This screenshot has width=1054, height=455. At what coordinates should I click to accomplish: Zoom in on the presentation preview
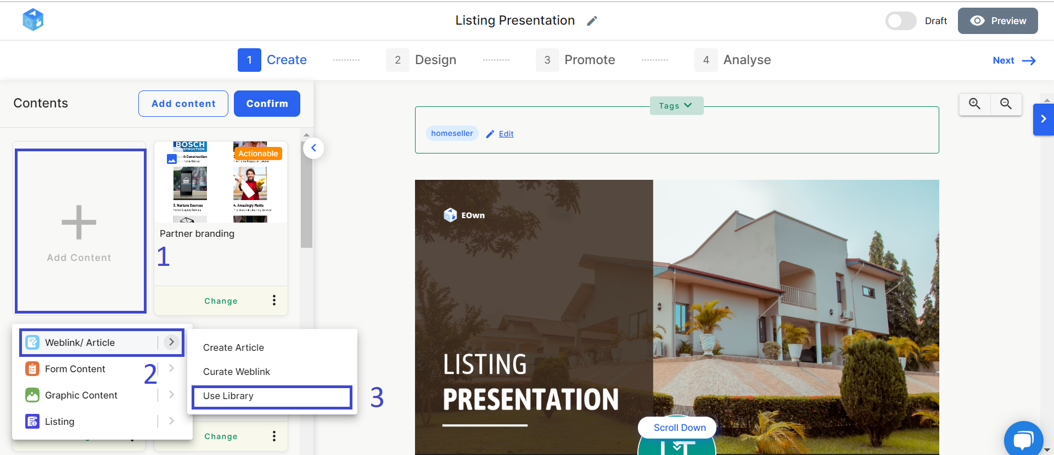(974, 104)
